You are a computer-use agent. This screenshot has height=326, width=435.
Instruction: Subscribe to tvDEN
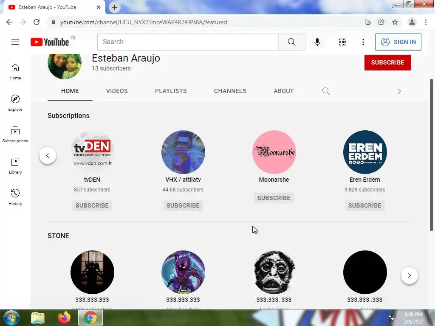coord(92,205)
